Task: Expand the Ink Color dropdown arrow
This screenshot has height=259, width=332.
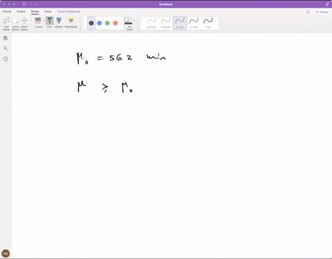Action: coord(134,21)
